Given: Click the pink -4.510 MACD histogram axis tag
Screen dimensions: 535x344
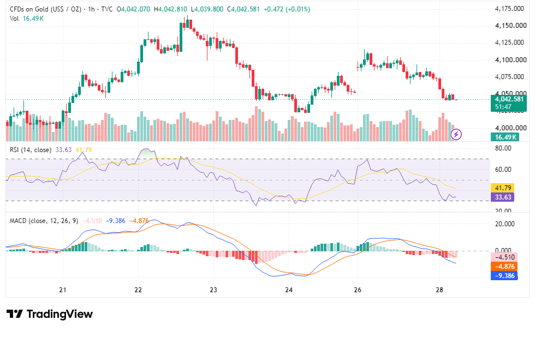Looking at the screenshot, I should click(504, 257).
